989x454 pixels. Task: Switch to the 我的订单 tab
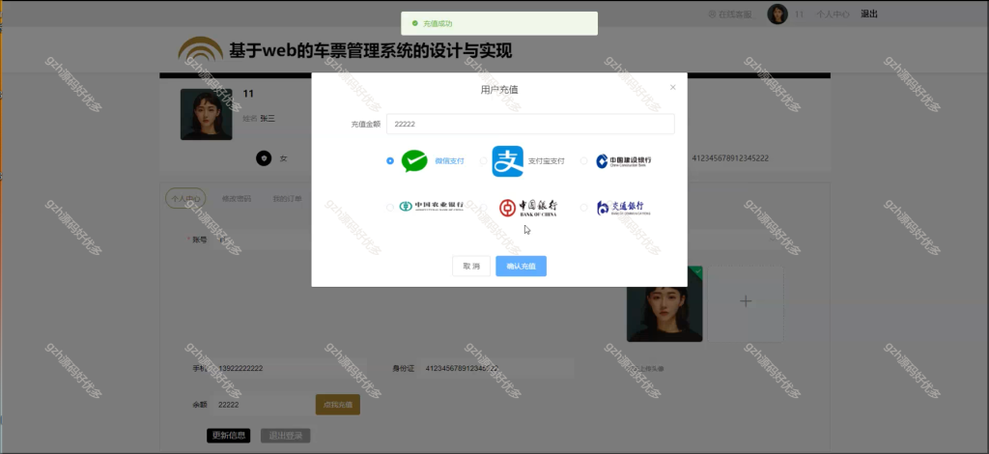click(287, 199)
